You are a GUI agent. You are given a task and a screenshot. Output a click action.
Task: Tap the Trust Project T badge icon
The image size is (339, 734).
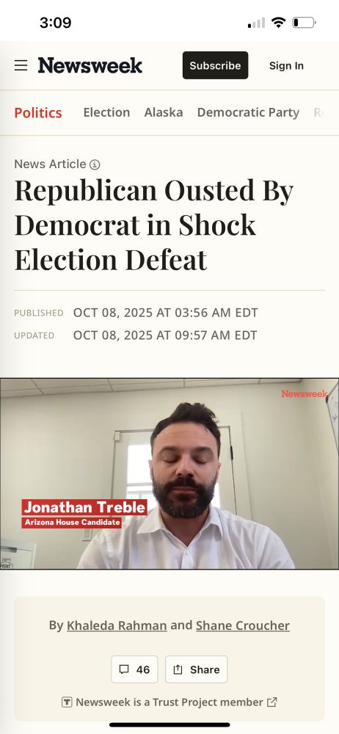coord(67,702)
